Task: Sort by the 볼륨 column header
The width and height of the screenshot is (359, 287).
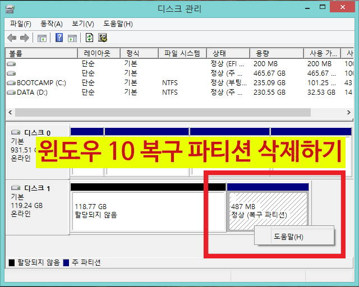Action: pyautogui.click(x=42, y=54)
